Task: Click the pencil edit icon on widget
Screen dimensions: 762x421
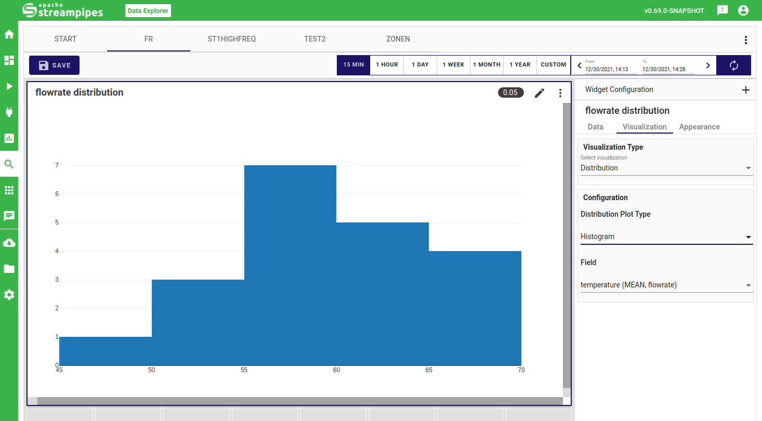Action: pyautogui.click(x=540, y=93)
